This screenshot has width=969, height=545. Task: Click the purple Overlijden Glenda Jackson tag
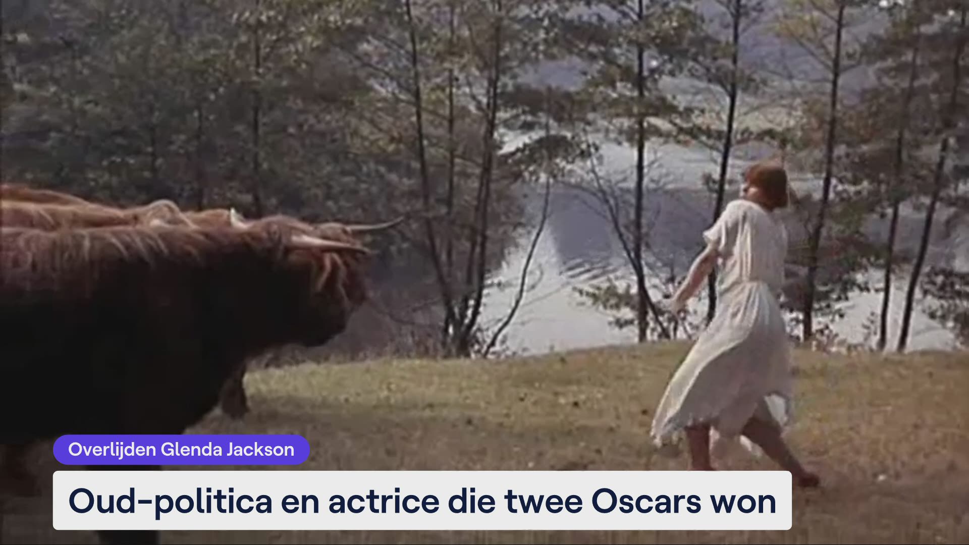(x=181, y=449)
